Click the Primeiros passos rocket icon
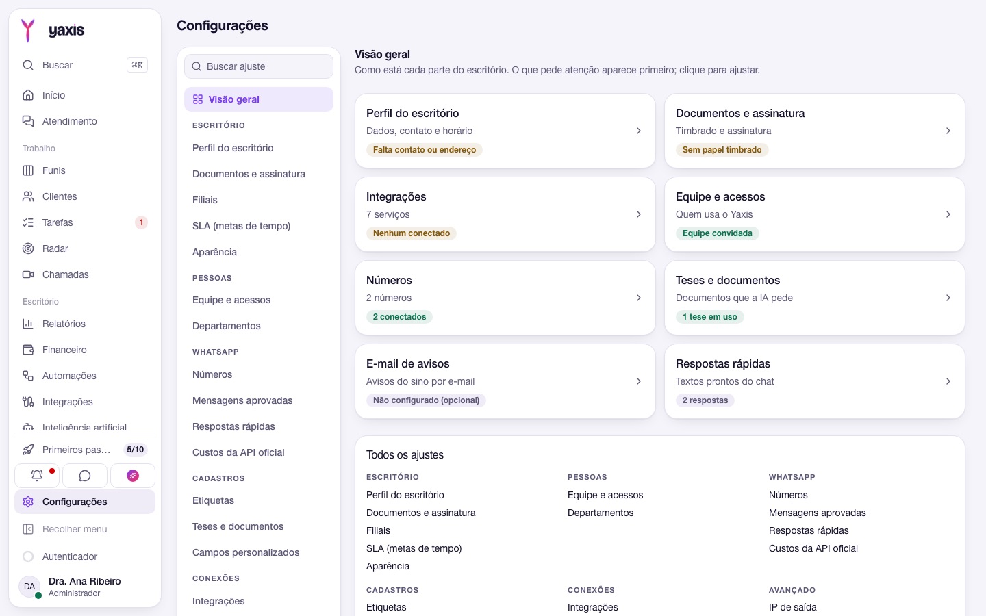Screen dimensions: 986x616 [x=28, y=450]
